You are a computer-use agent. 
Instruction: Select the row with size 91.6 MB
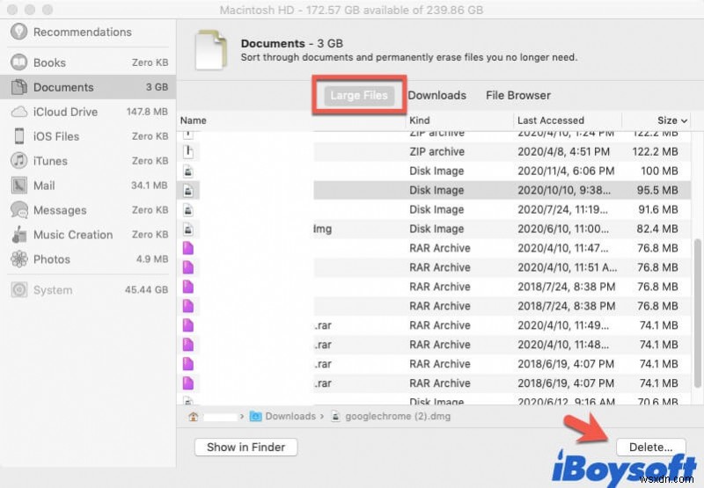click(x=434, y=209)
